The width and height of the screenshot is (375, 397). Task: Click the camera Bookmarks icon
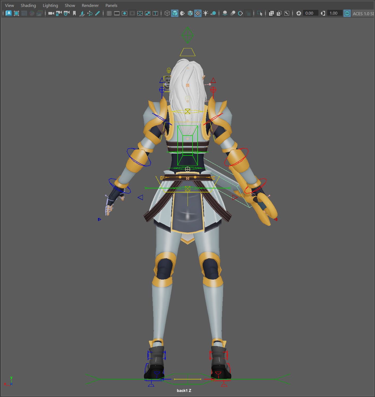pyautogui.click(x=74, y=13)
